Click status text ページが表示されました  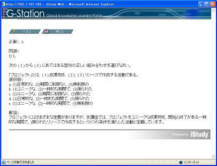click(20, 162)
